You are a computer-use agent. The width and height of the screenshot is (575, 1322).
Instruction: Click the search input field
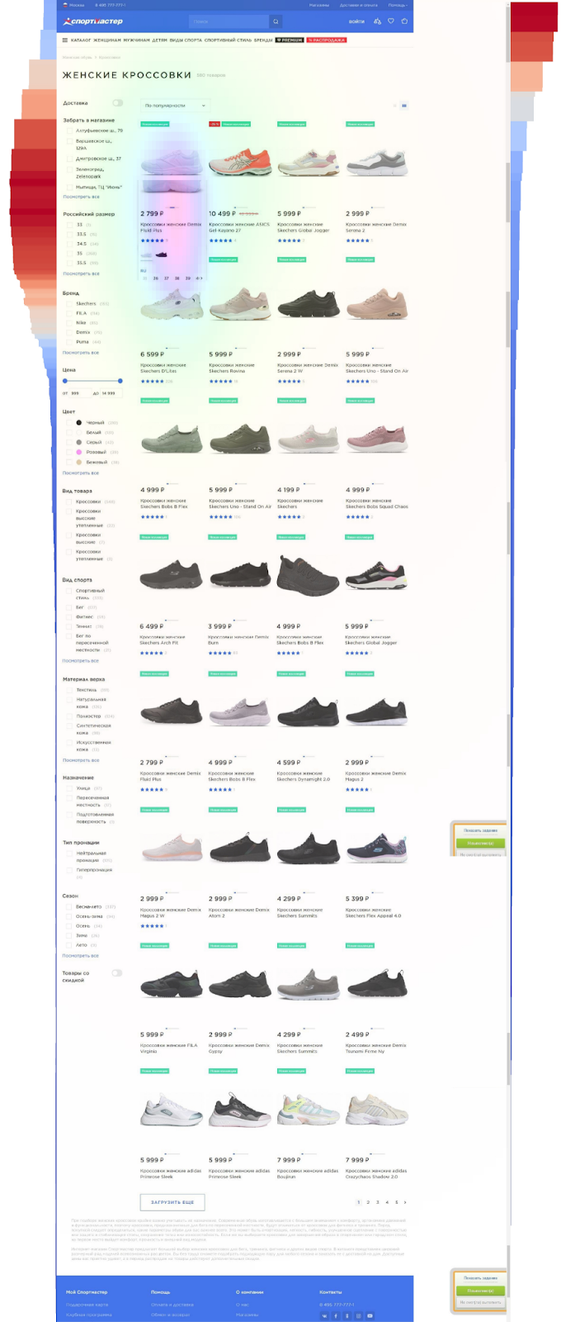coord(229,21)
